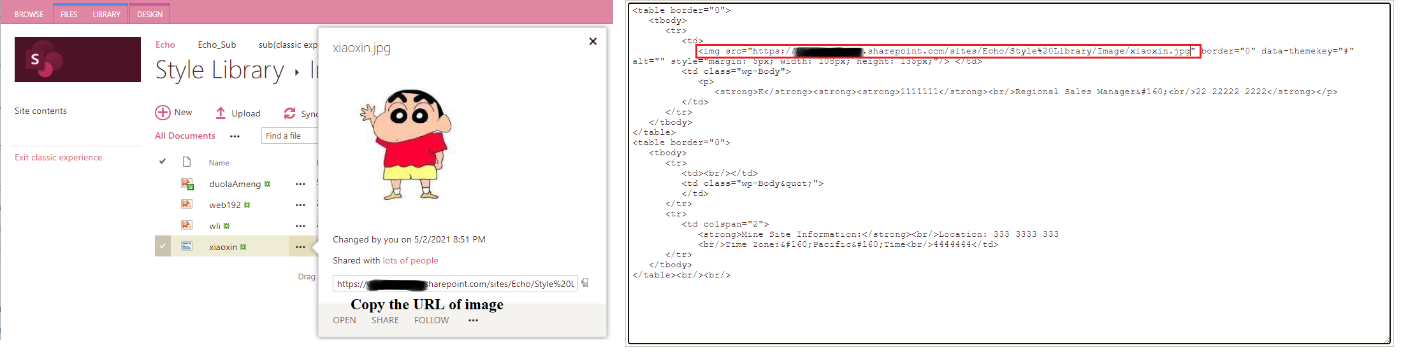Click the HTML editor resize grip corner
Image resolution: width=1401 pixels, height=357 pixels.
(x=1386, y=340)
